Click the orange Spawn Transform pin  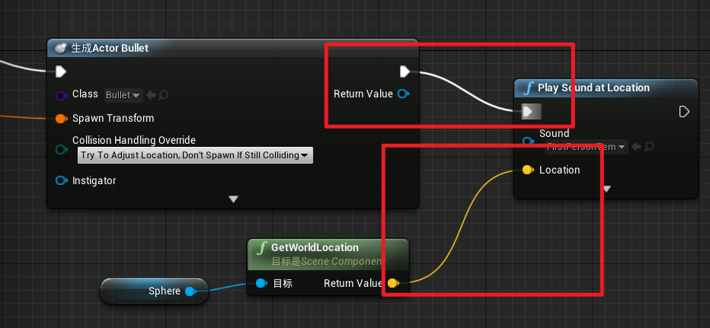pos(61,119)
